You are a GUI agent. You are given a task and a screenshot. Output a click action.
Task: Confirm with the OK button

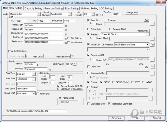tap(136, 118)
